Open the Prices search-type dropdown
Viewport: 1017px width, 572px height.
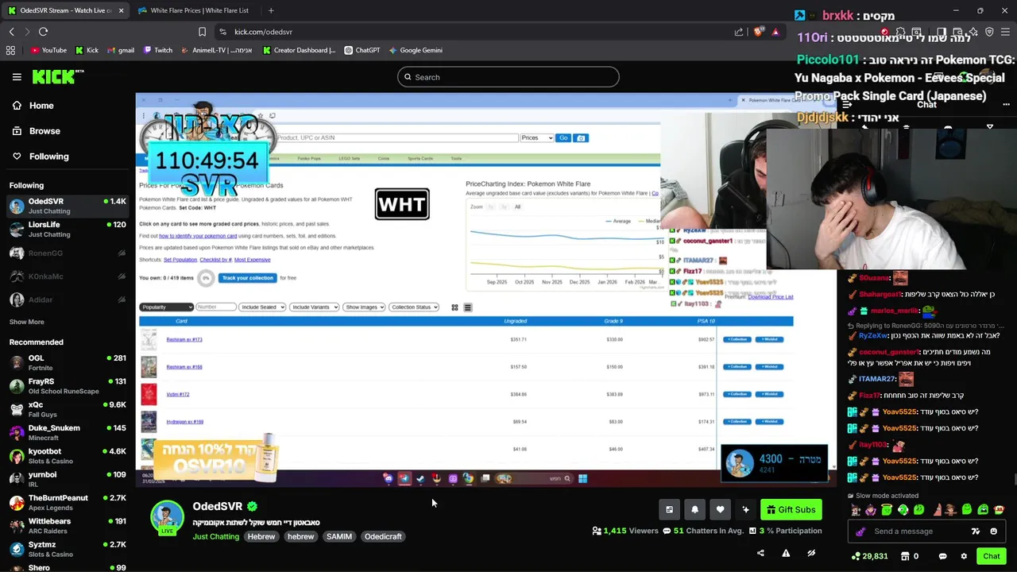pyautogui.click(x=536, y=138)
